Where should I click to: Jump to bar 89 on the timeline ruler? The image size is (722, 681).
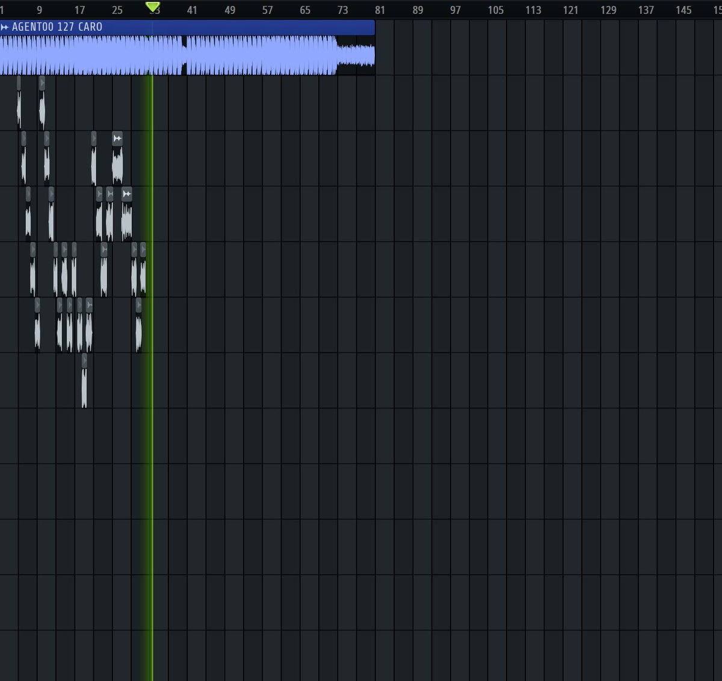coord(418,10)
